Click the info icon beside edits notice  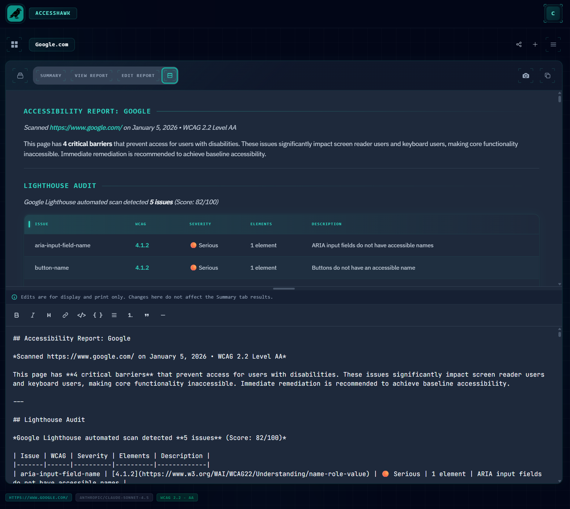14,297
